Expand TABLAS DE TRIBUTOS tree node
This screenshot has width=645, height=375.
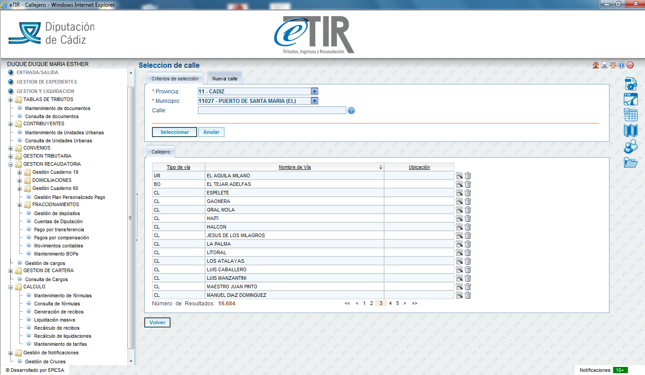10,100
